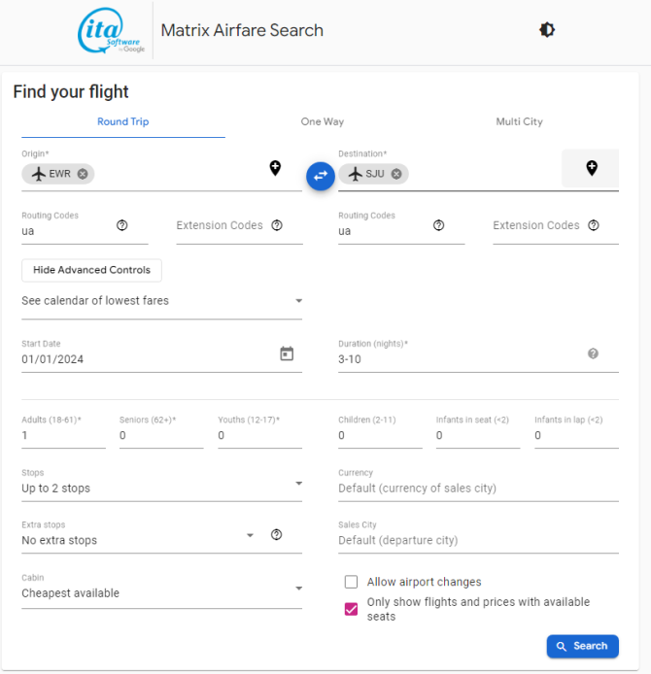Click the Hide Advanced Controls button
Image resolution: width=651 pixels, height=674 pixels.
tap(91, 270)
